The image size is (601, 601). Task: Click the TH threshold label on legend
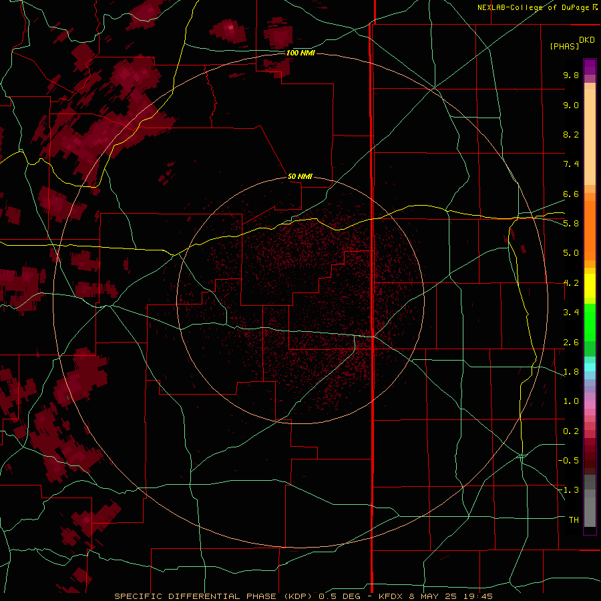pos(574,520)
